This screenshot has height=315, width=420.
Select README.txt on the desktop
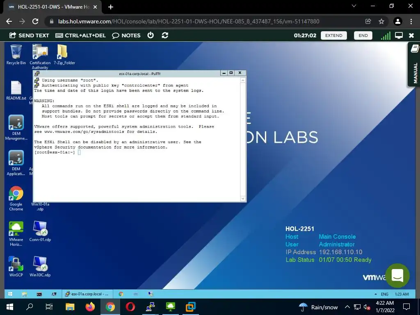pyautogui.click(x=16, y=90)
